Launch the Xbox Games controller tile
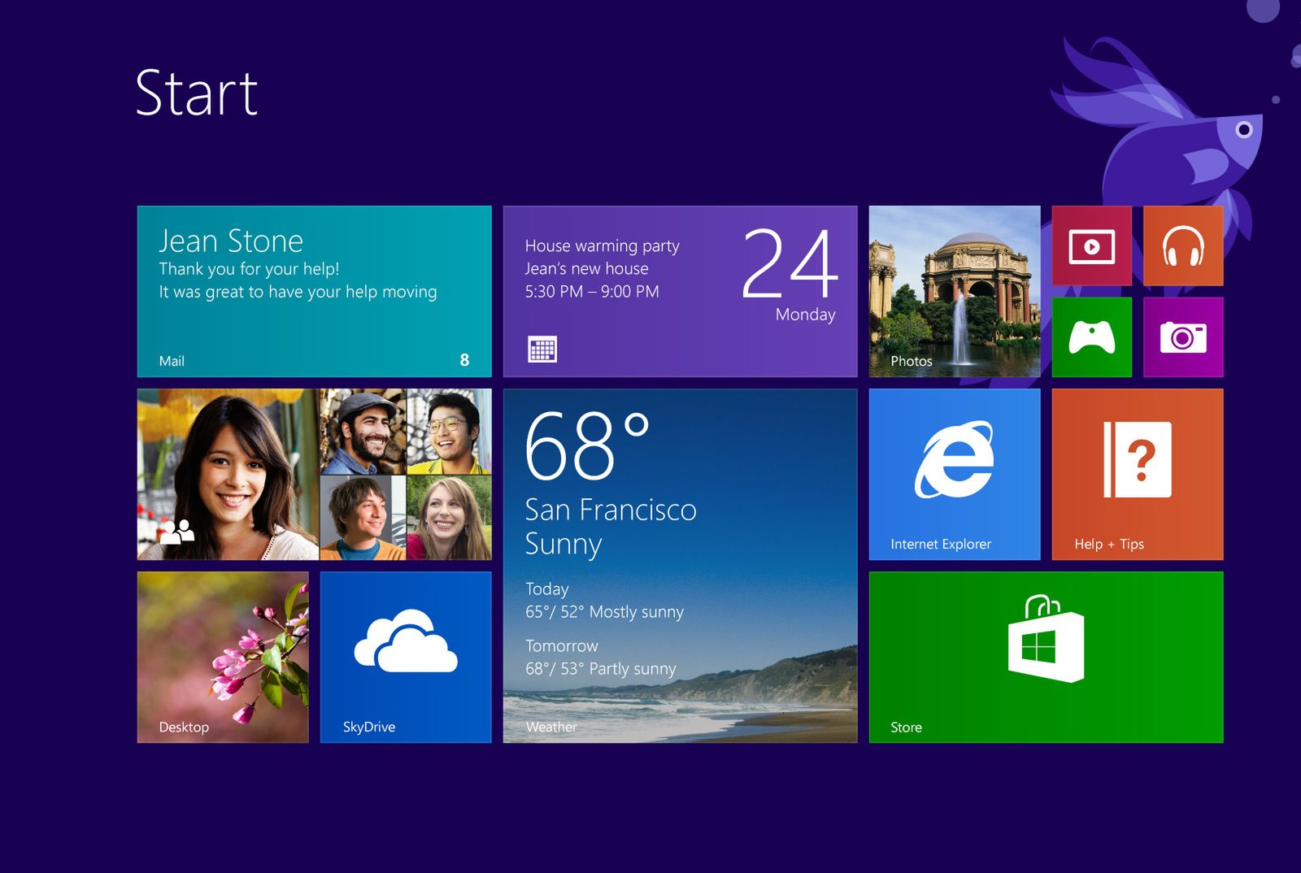The image size is (1301, 873). click(x=1091, y=337)
